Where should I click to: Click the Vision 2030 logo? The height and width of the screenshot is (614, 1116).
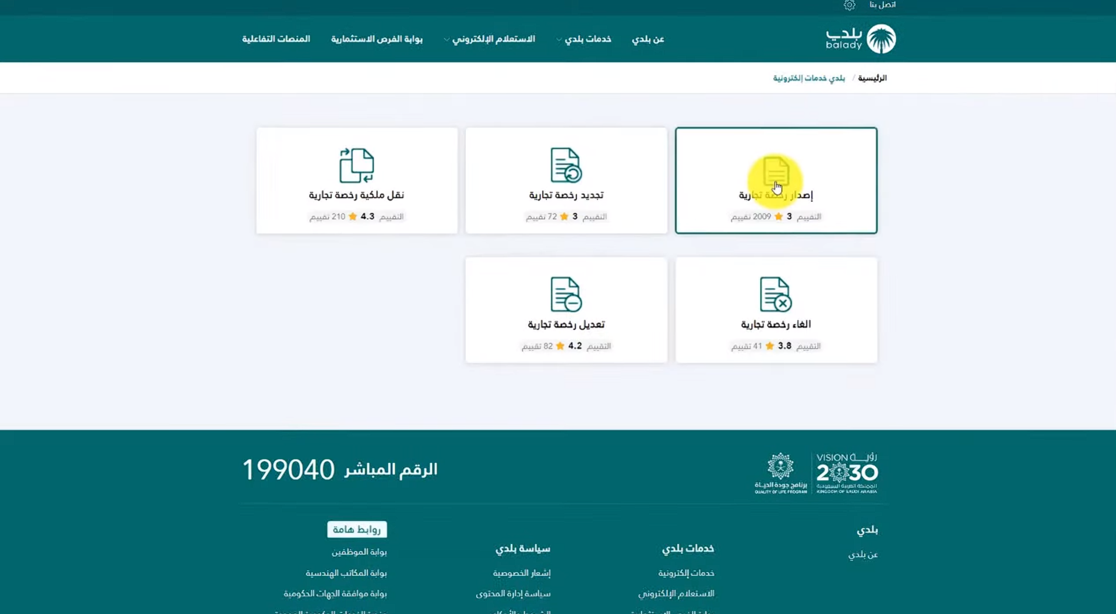click(847, 470)
